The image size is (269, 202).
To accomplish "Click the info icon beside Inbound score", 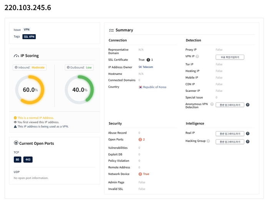I will 16,68.
